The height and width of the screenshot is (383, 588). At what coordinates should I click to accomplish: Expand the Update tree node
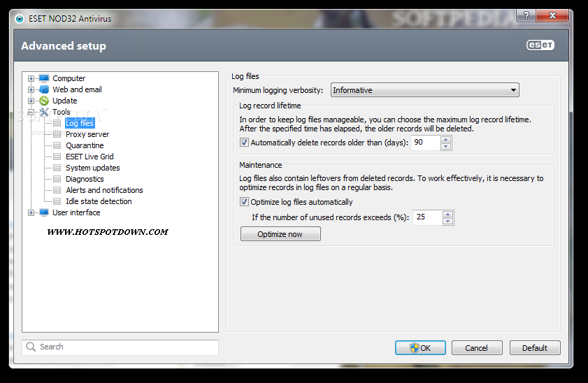[x=31, y=101]
